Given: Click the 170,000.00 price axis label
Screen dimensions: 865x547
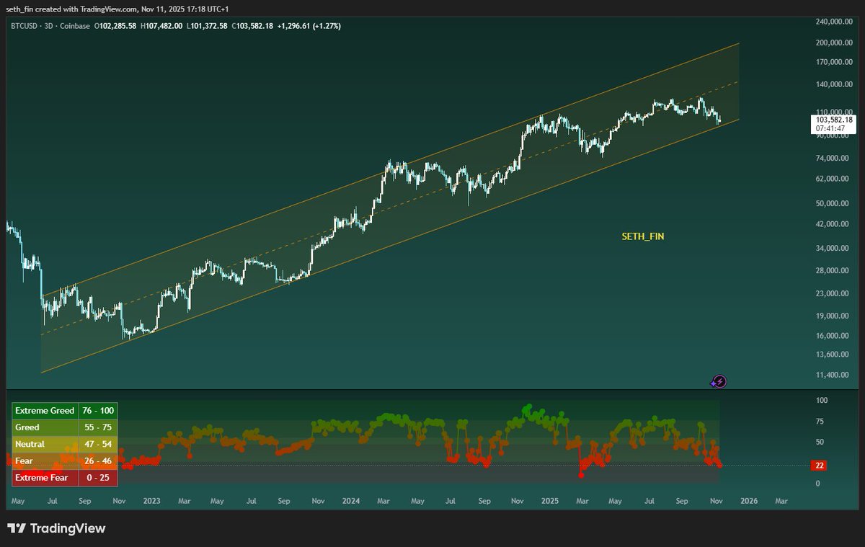Looking at the screenshot, I should [833, 62].
